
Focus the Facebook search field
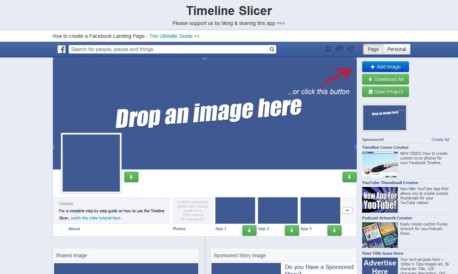point(168,49)
